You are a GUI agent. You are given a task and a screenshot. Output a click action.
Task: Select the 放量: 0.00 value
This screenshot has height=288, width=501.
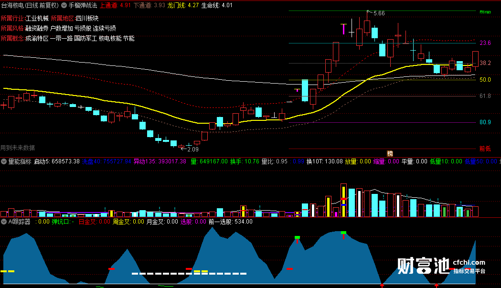pyautogui.click(x=358, y=161)
